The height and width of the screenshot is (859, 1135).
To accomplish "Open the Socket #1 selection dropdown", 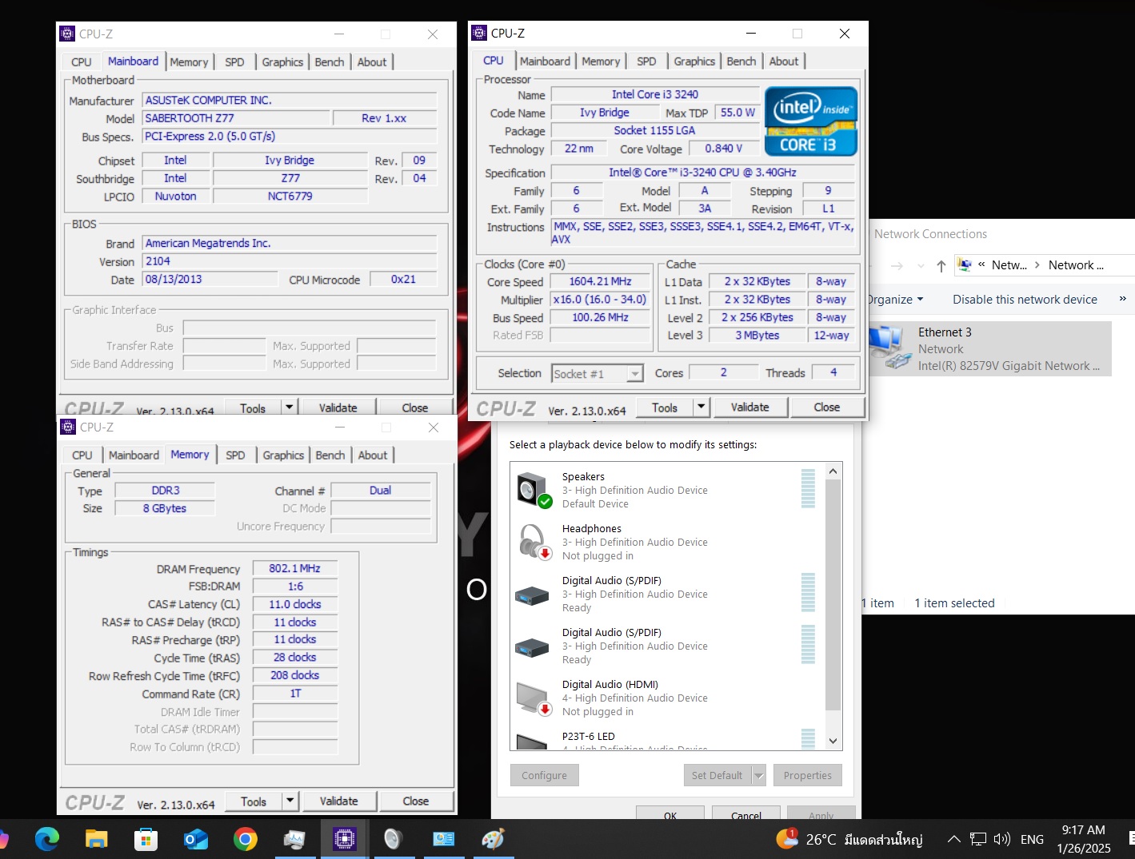I will (x=634, y=374).
